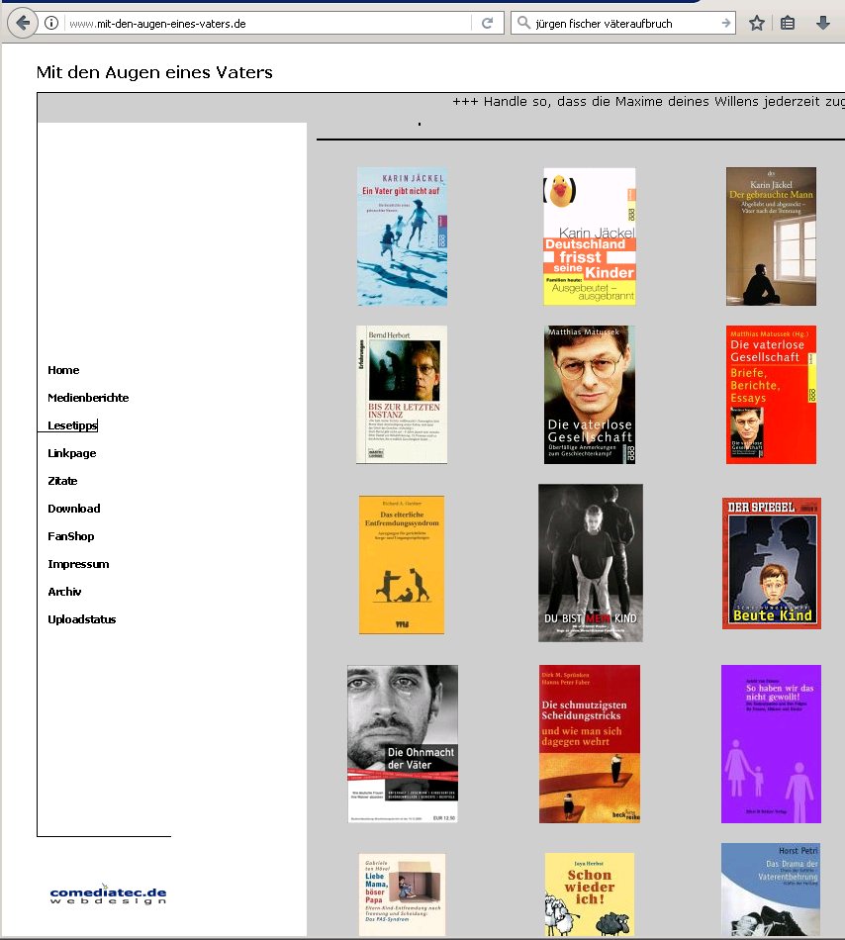Open the Impressum page
This screenshot has width=845, height=940.
[x=78, y=564]
